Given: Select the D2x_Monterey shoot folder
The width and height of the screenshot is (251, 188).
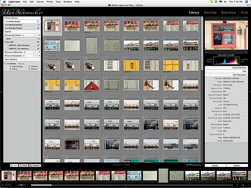Looking at the screenshot, I should [x=22, y=49].
